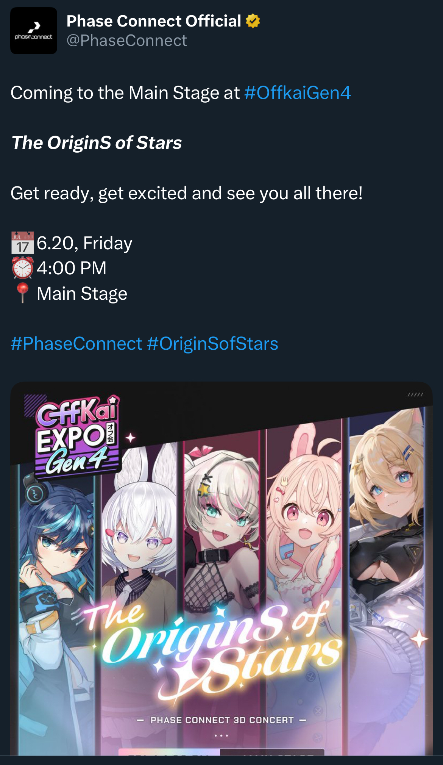Tap the character with the star hairclip
The image size is (443, 765).
click(x=223, y=530)
